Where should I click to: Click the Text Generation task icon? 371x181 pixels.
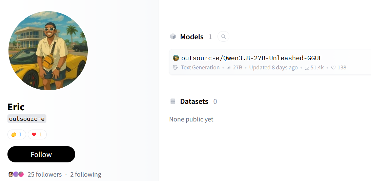(175, 68)
